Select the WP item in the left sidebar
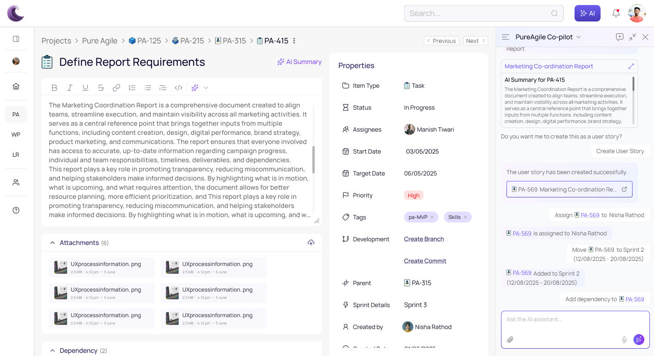This screenshot has width=654, height=356. click(x=16, y=134)
